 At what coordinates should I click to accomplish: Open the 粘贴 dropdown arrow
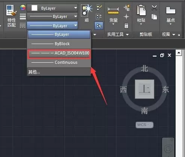pyautogui.click(x=141, y=24)
